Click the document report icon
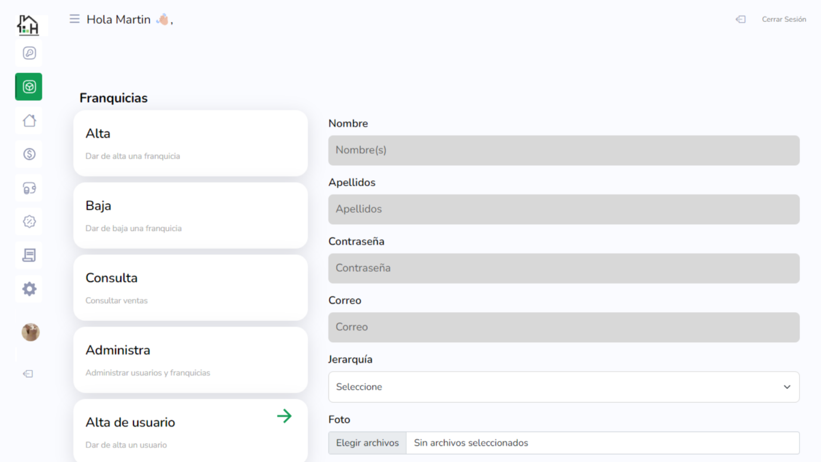The height and width of the screenshot is (462, 821). click(x=29, y=255)
